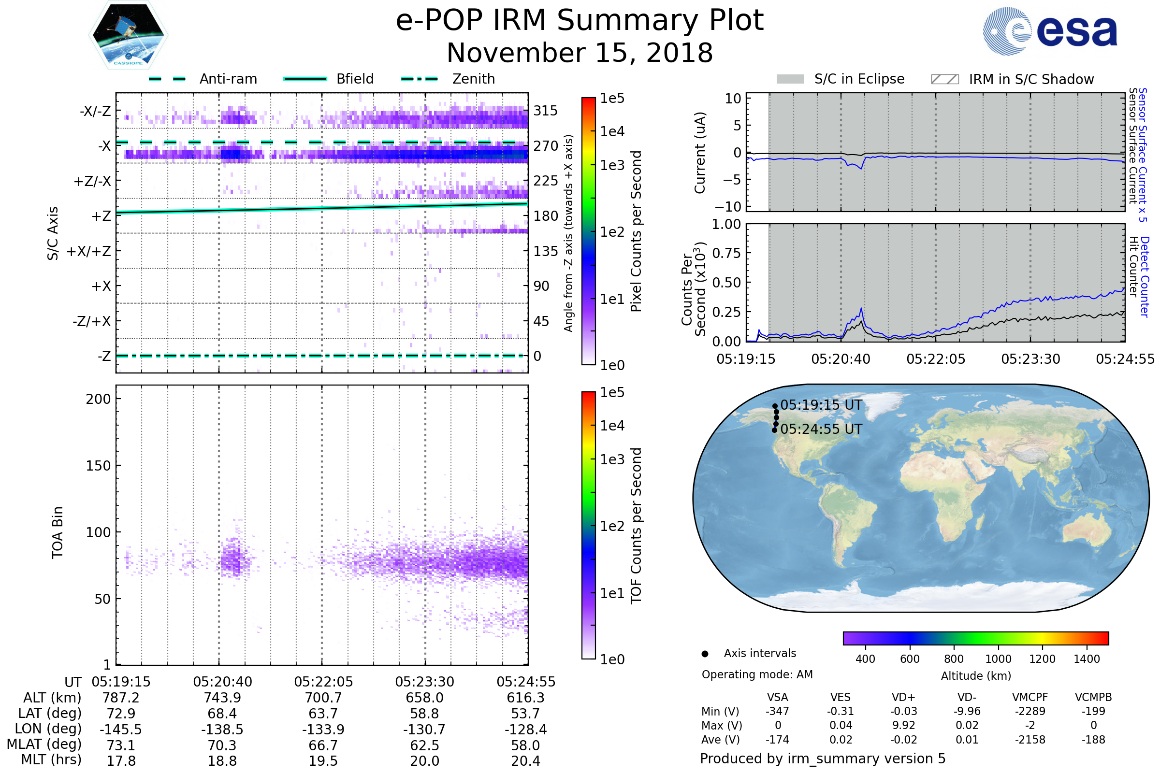The height and width of the screenshot is (773, 1160).
Task: Click the Bfield line in angle plot
Action: pyautogui.click(x=321, y=208)
